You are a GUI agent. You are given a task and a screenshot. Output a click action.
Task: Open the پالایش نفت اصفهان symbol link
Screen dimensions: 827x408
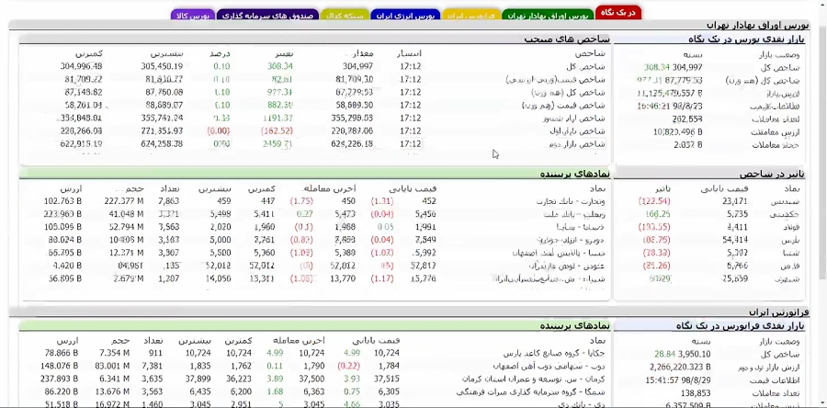point(560,253)
